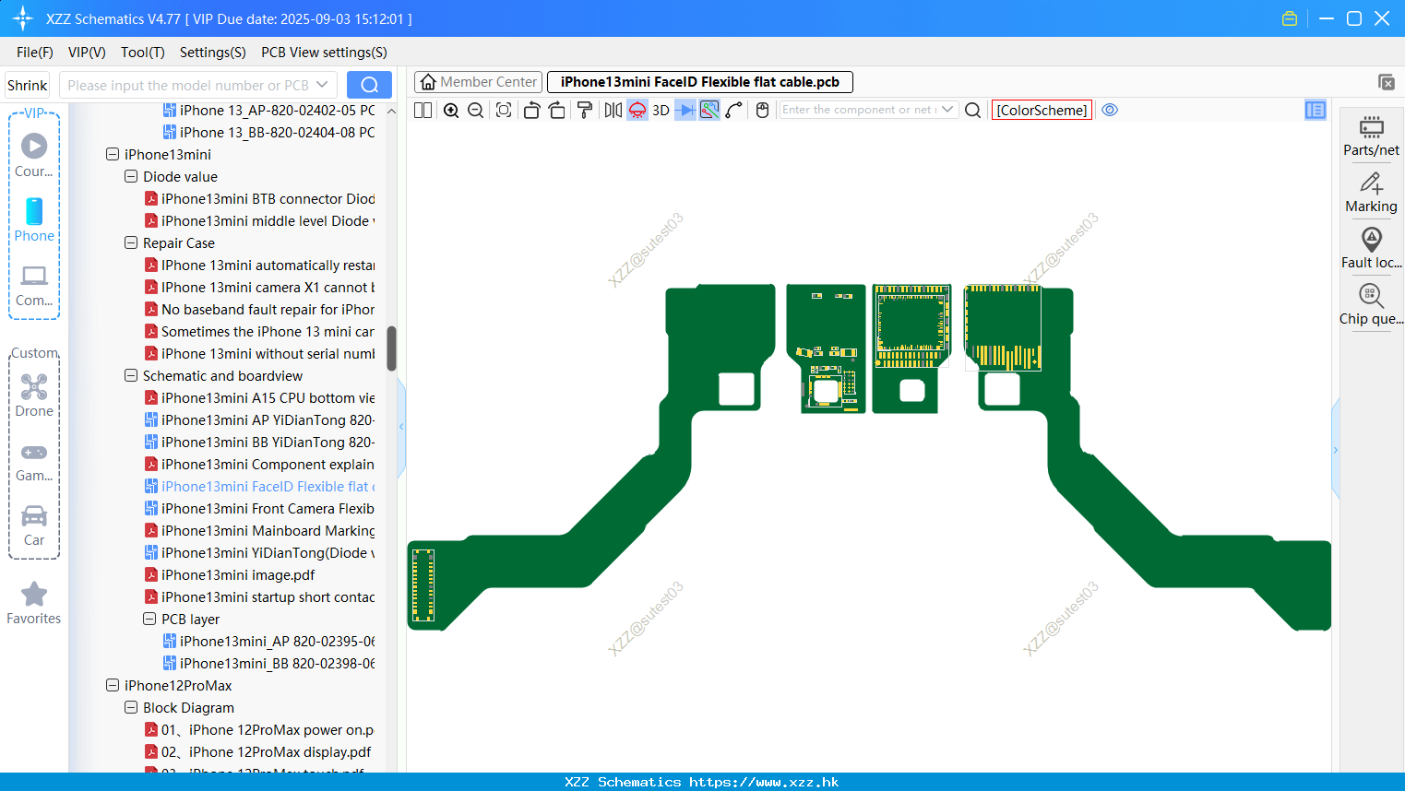Click the file tree vertical scrollbar thumb
The height and width of the screenshot is (791, 1405).
(391, 348)
